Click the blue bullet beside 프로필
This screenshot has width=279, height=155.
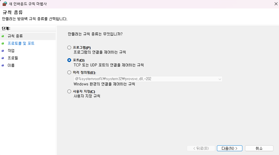(3, 58)
